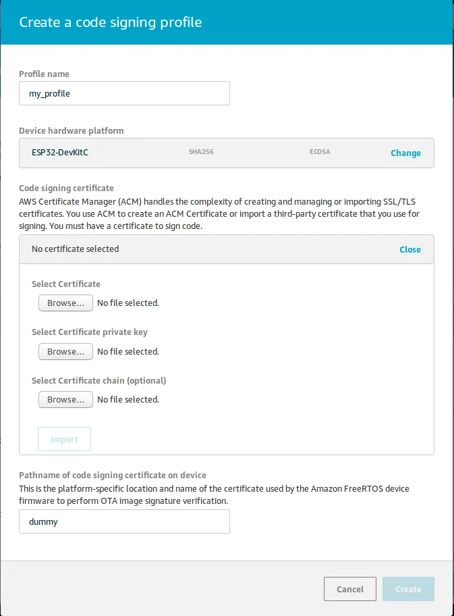Browse for the certificate private key file
This screenshot has width=454, height=616.
pyautogui.click(x=65, y=352)
